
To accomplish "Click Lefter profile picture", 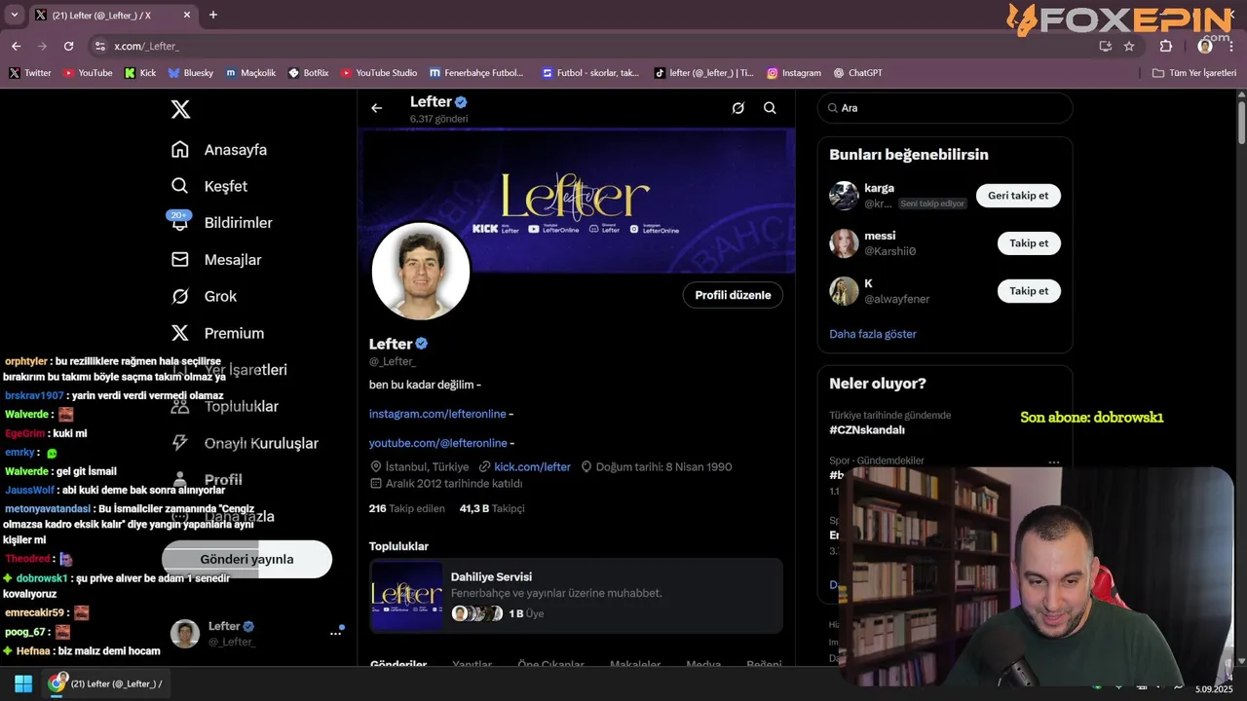I will pos(421,272).
